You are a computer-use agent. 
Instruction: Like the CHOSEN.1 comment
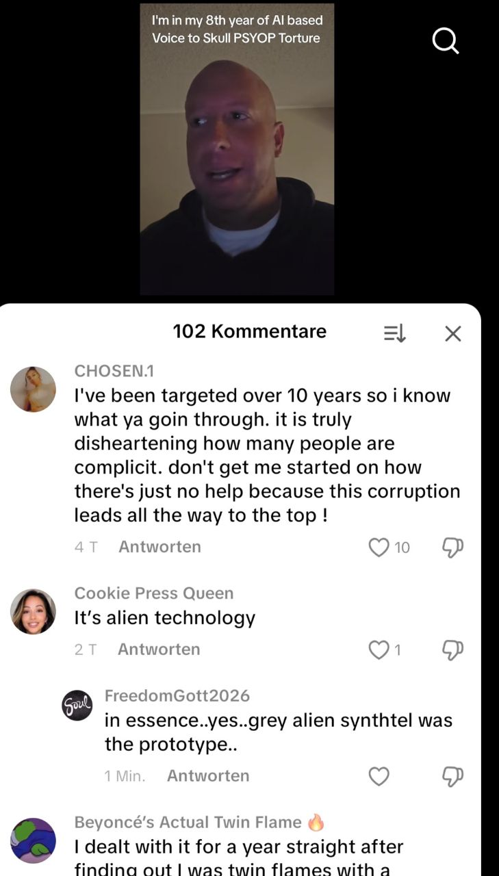pos(379,547)
